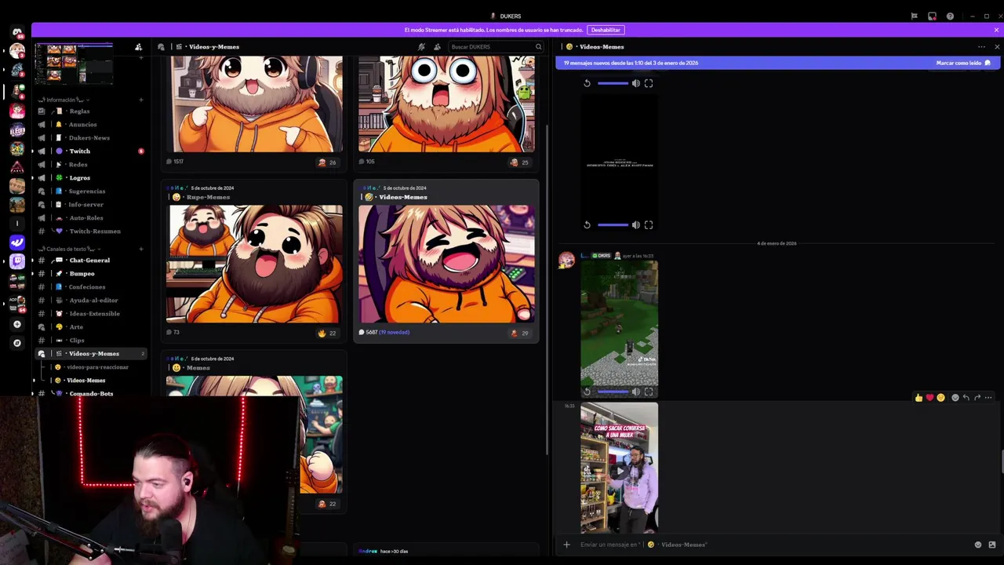The image size is (1004, 565).
Task: Open the purple Twitch server icon
Action: [x=17, y=261]
